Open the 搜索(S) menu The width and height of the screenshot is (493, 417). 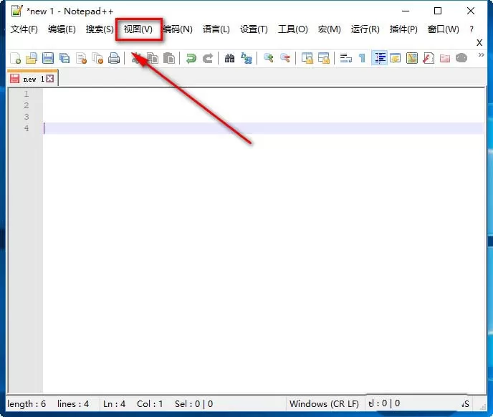click(x=100, y=29)
